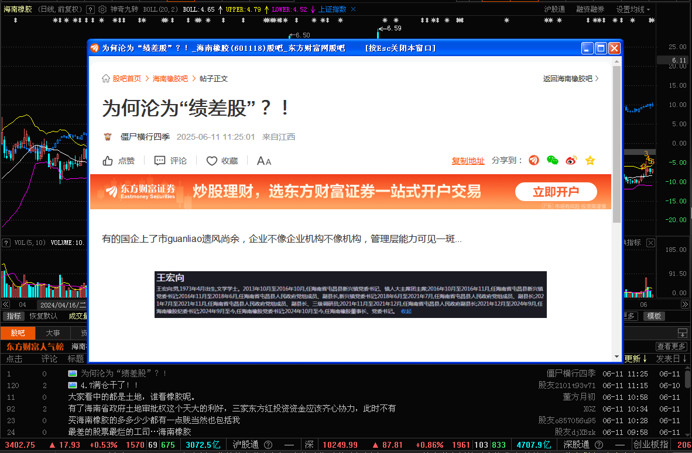The image size is (692, 453).
Task: Click 立即开户 button in banner
Action: tap(556, 192)
